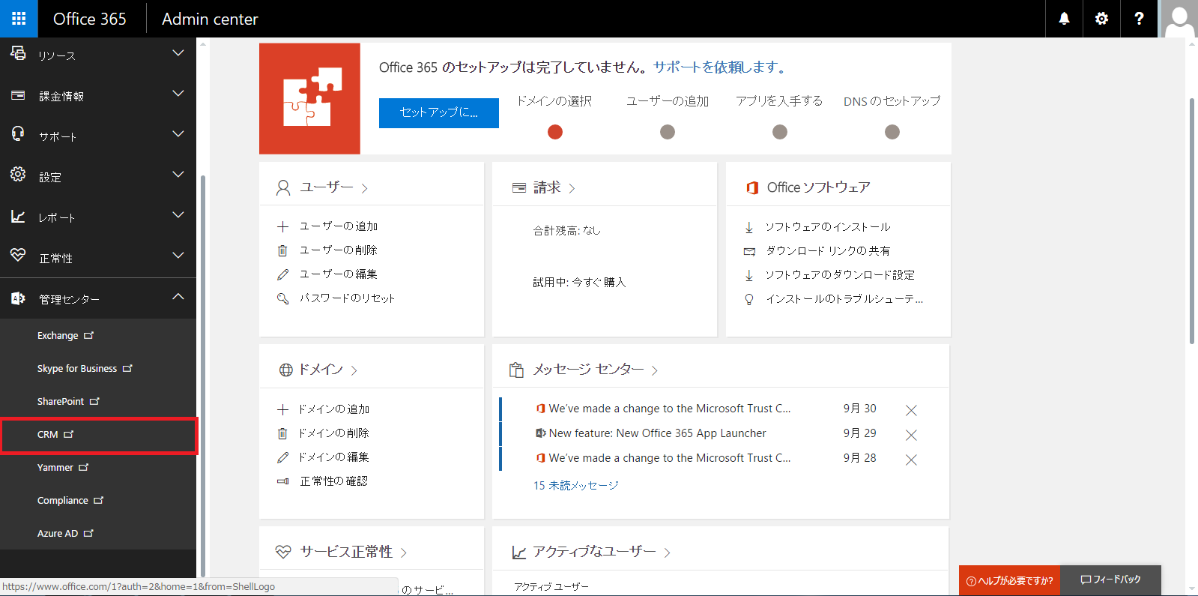Click the リソース printer icon in sidebar

pos(18,53)
